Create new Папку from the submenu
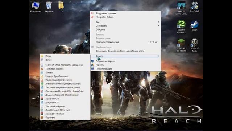The image size is (232, 131). click(65, 56)
